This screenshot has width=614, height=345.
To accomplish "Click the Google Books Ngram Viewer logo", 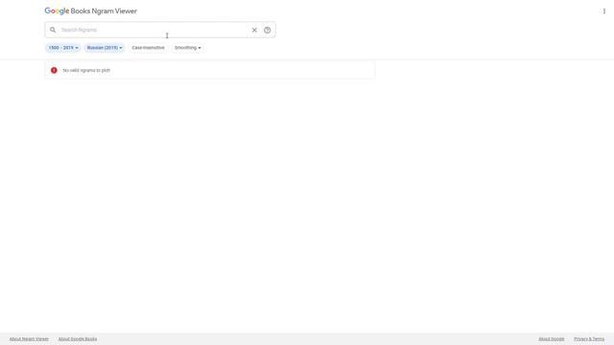I will 91,11.
